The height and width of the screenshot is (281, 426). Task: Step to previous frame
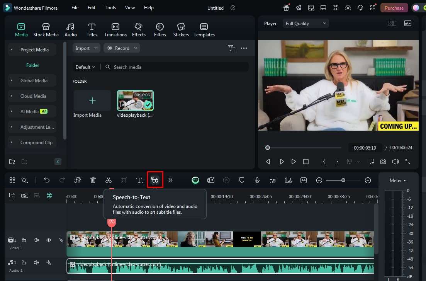268,162
